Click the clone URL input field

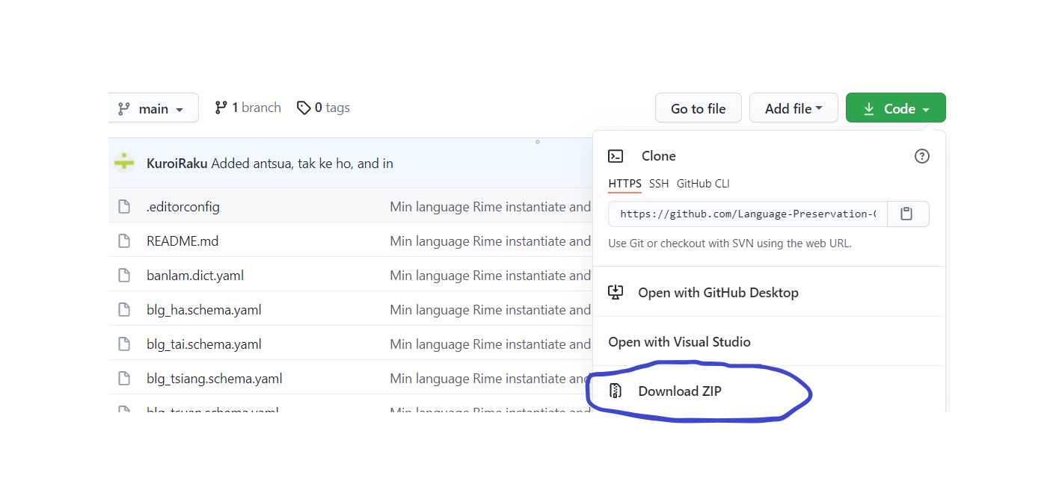(x=748, y=214)
